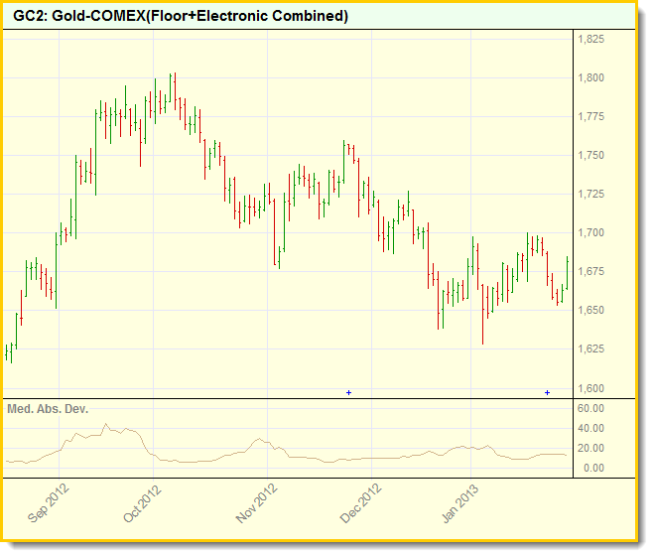Click the plus marker in late November 2012

coord(348,393)
